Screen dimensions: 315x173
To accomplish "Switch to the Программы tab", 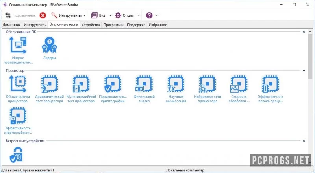I will point(113,25).
